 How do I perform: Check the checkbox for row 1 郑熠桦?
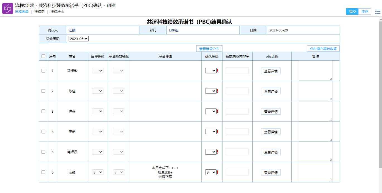(43, 71)
